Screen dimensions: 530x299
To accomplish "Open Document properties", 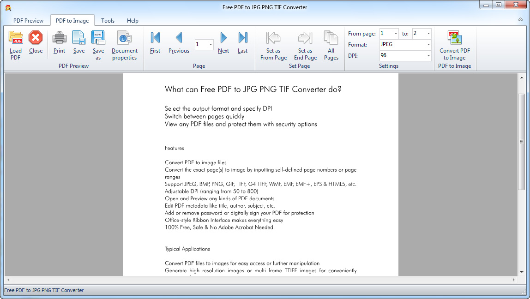I will click(124, 37).
